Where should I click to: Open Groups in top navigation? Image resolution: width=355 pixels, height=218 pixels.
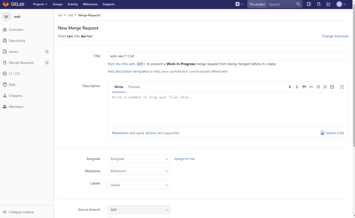point(58,4)
